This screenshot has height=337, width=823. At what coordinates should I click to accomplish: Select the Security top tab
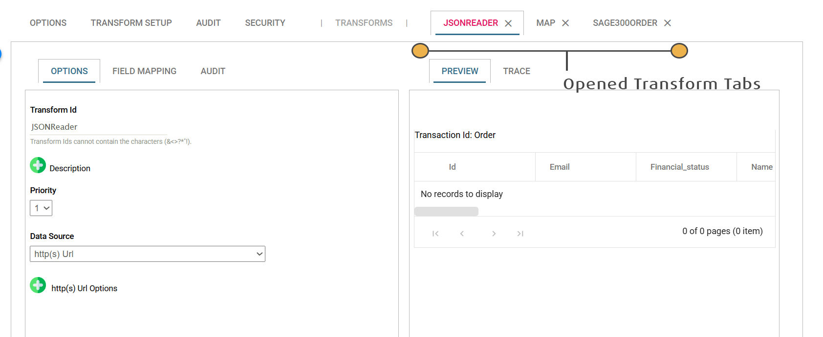265,23
